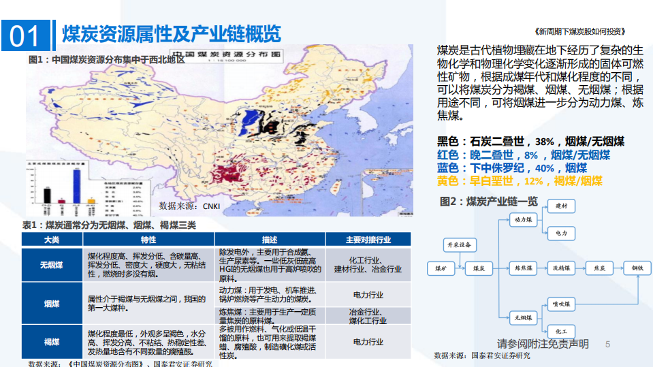
Task: Click the China coal distribution map image
Action: coord(220,130)
